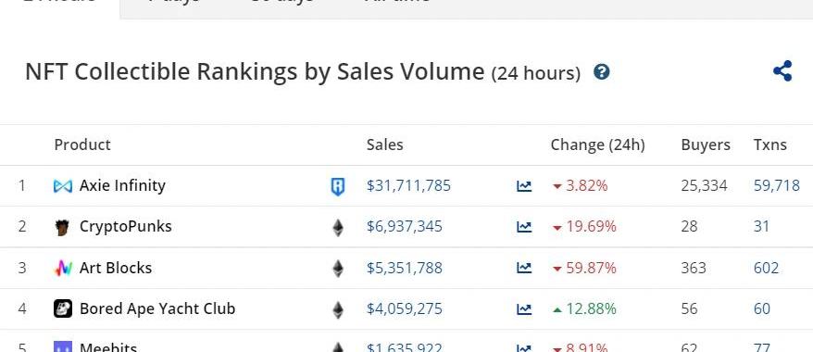Click the Bored Ape Yacht Club avatar
This screenshot has width=813, height=352.
pyautogui.click(x=63, y=309)
